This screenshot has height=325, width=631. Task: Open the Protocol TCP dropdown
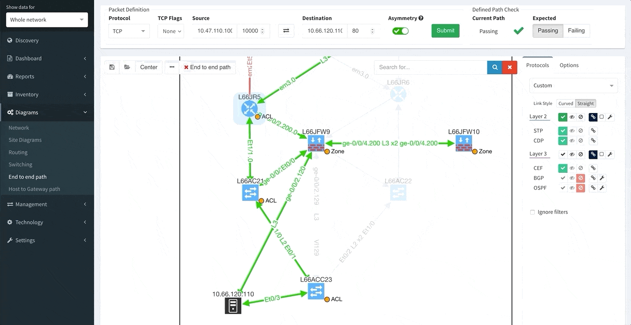tap(129, 31)
